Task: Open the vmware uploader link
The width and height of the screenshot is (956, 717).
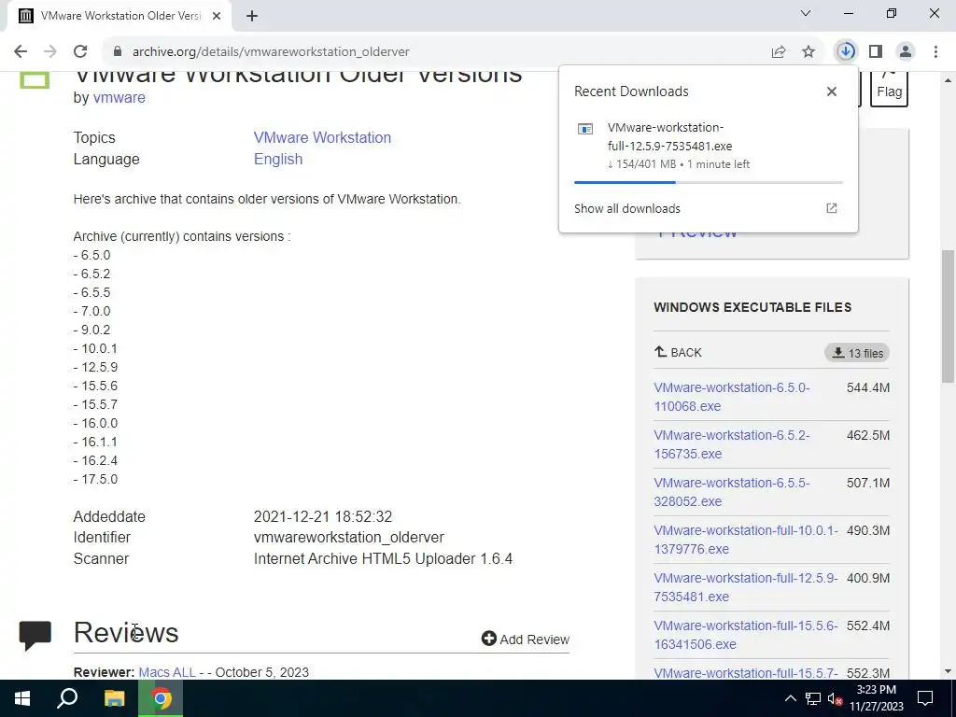Action: coord(119,97)
